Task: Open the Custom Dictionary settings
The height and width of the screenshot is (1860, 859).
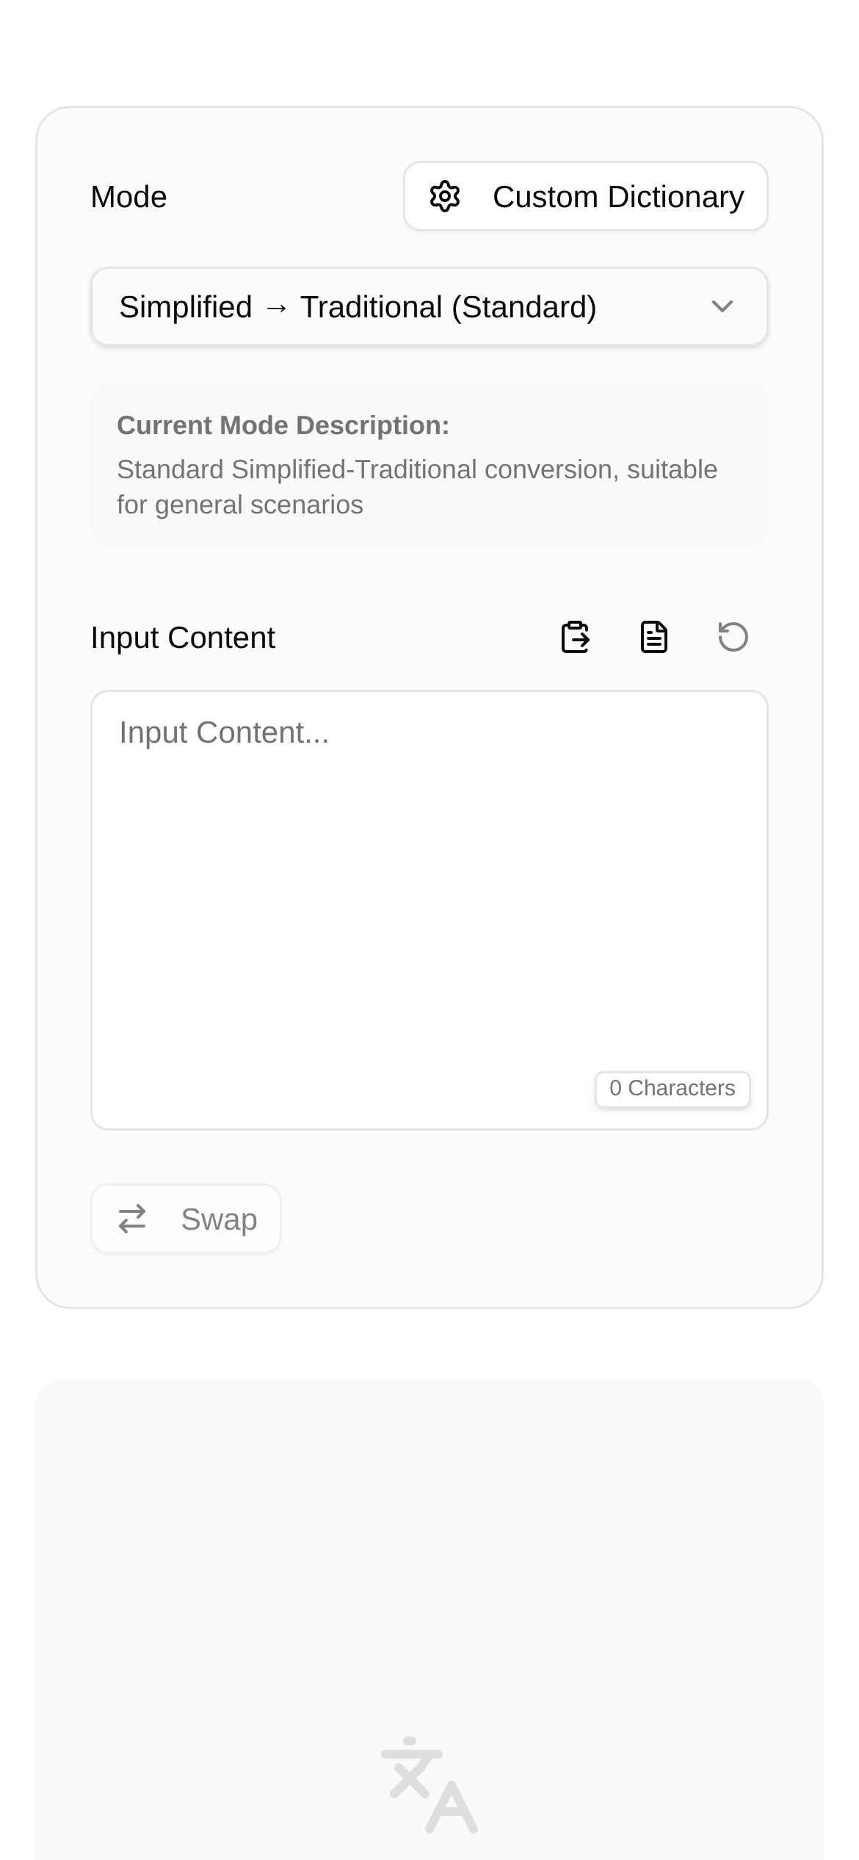Action: (586, 197)
